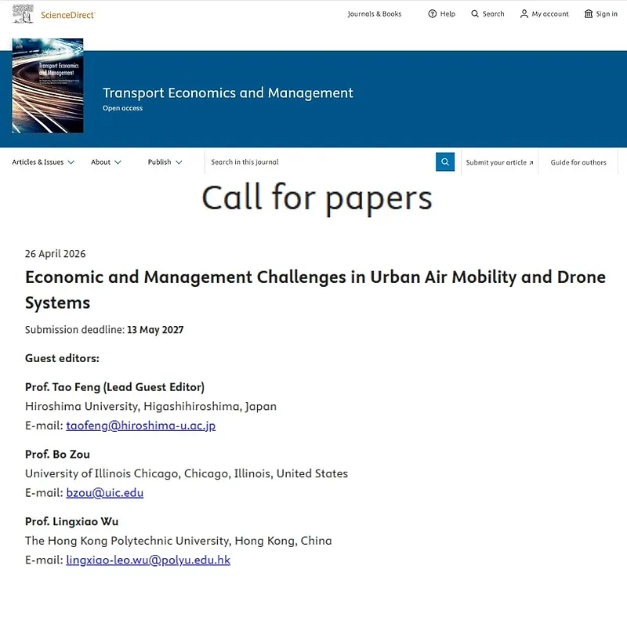Click the Prof. Bo Zou name
Screen dimensions: 627x627
click(57, 455)
